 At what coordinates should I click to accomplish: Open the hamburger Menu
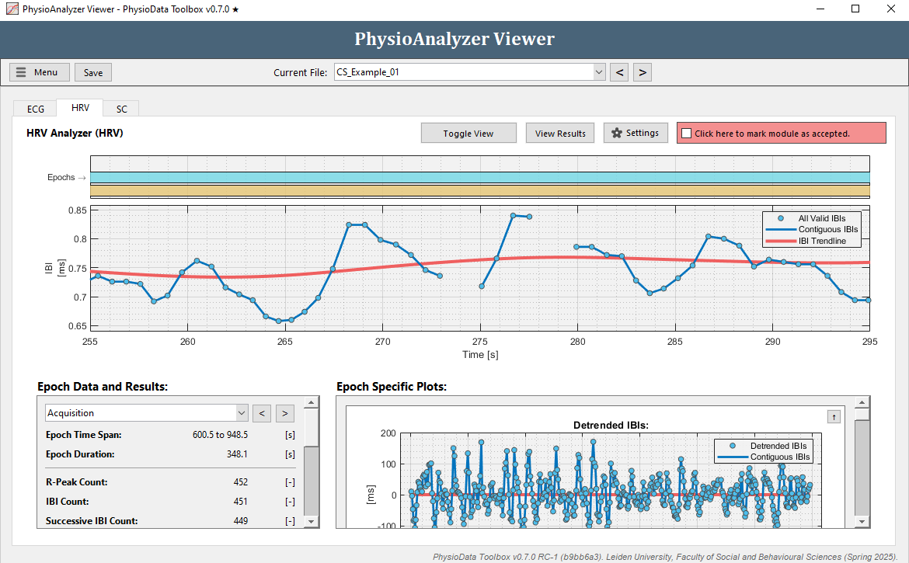39,71
